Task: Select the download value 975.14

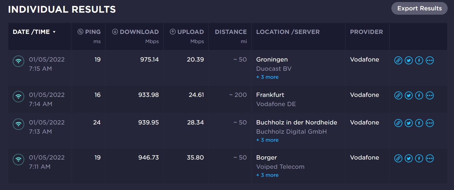Action: (149, 60)
